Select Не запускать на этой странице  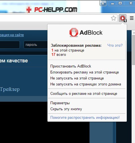[77, 78]
